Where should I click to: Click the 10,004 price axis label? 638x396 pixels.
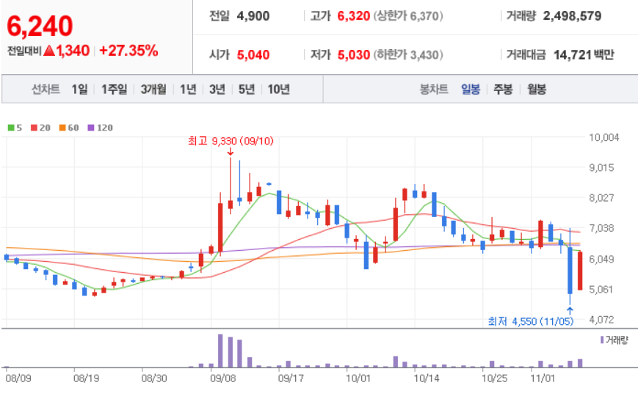pyautogui.click(x=603, y=137)
